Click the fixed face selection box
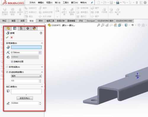 [x=26, y=47]
